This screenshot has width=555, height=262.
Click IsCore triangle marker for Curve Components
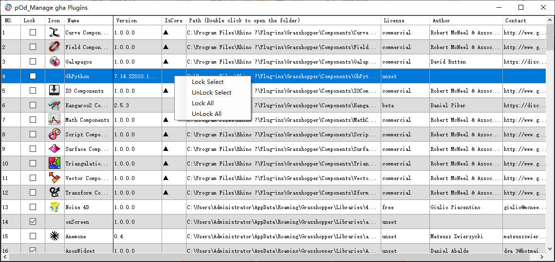click(x=166, y=33)
